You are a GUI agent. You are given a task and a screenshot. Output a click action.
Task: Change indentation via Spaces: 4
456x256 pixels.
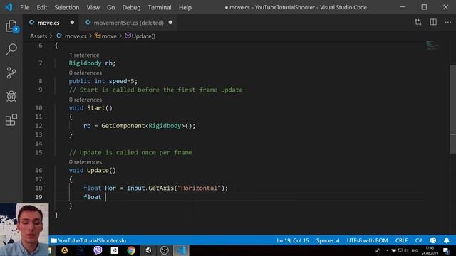[328, 240]
